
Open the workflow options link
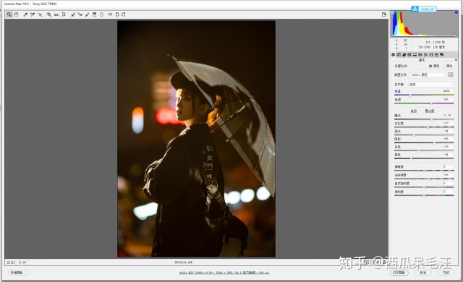click(224, 273)
